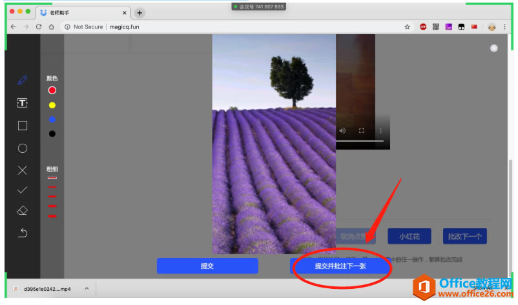Select the pencil drawing tool
The width and height of the screenshot is (518, 305).
point(22,80)
